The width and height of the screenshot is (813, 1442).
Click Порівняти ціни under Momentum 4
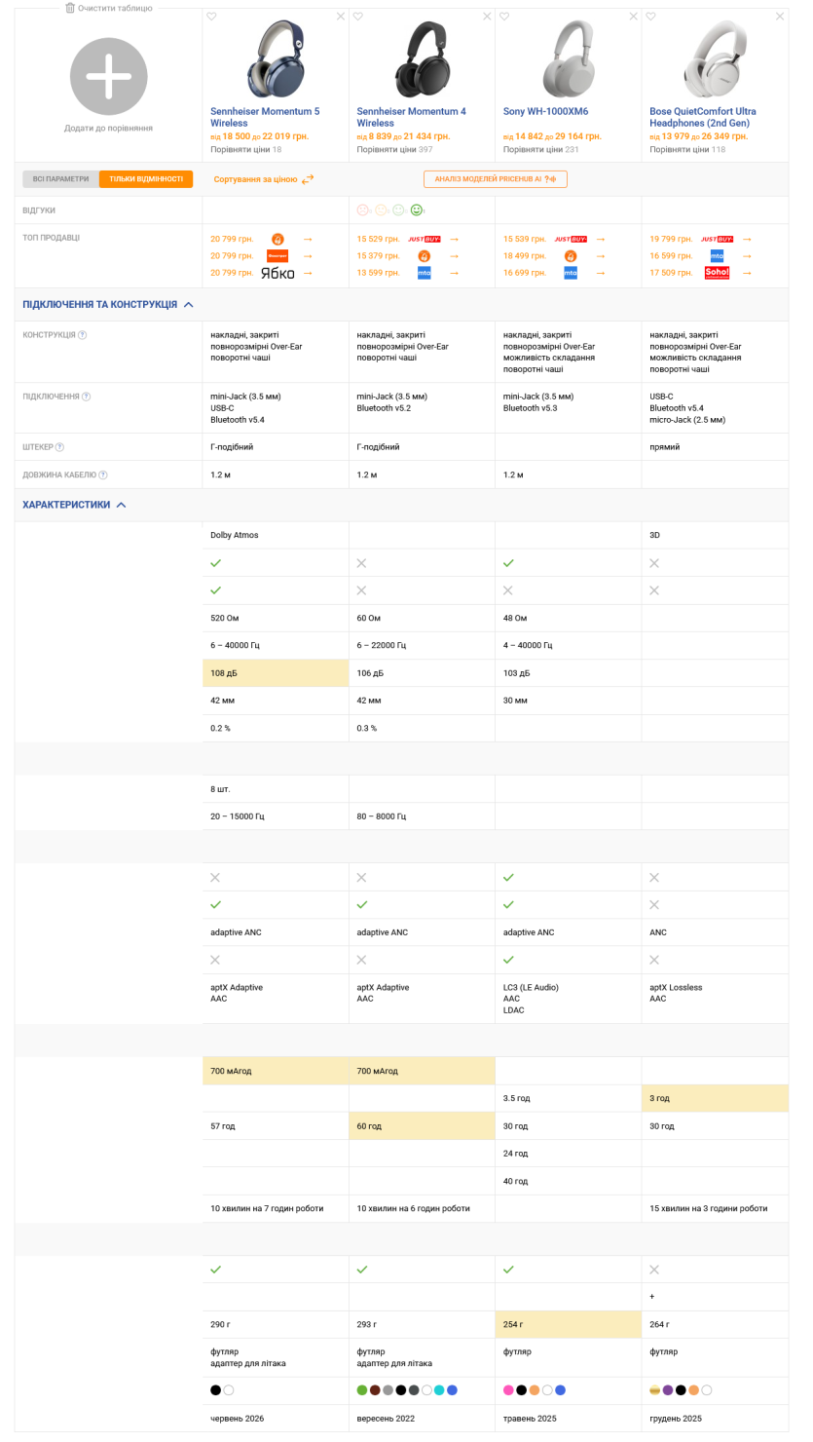(x=387, y=149)
